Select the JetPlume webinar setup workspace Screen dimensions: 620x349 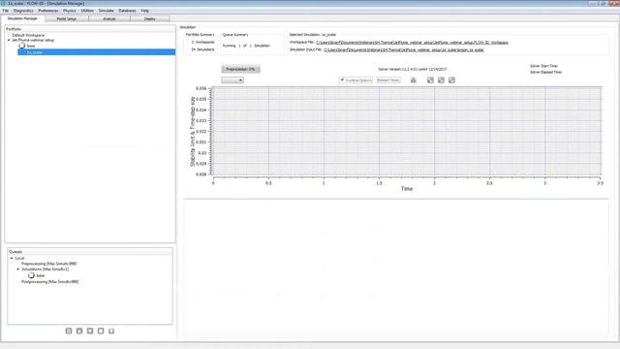tap(33, 40)
